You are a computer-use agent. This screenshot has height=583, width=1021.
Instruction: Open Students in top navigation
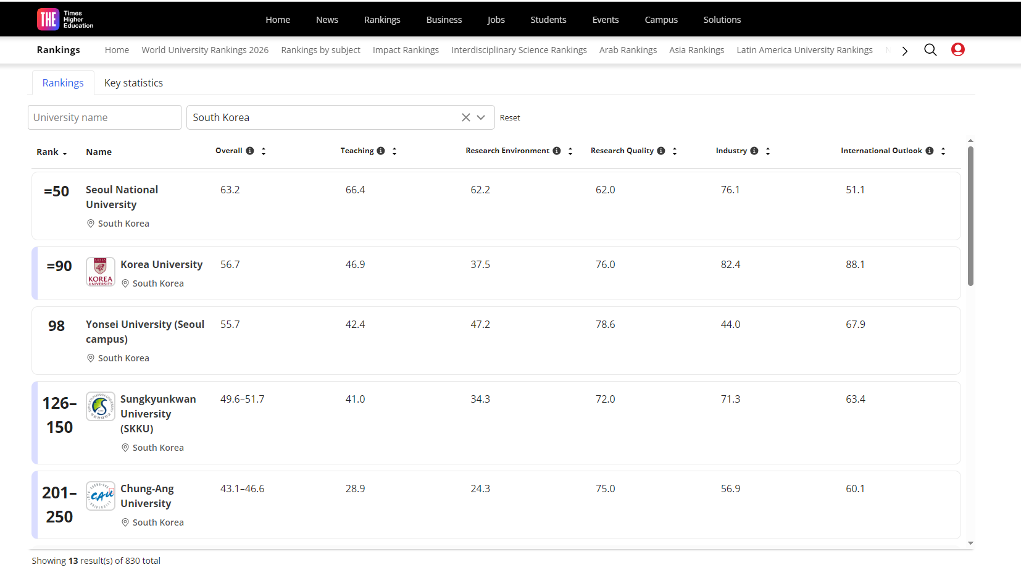[548, 20]
